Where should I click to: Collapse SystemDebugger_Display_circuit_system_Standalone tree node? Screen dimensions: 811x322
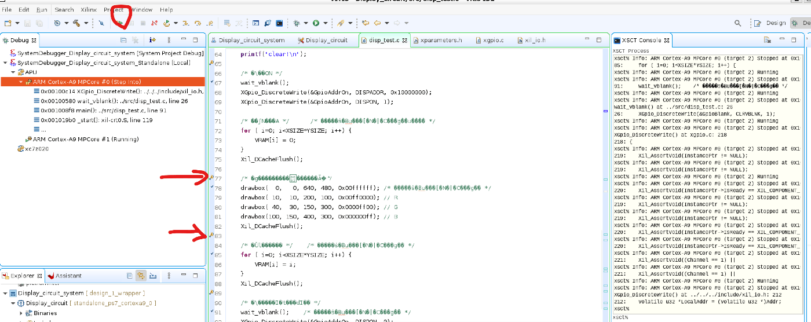pos(5,63)
